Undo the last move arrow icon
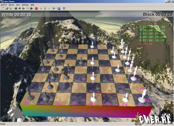Screen dimensions: 174x126 click(20, 8)
